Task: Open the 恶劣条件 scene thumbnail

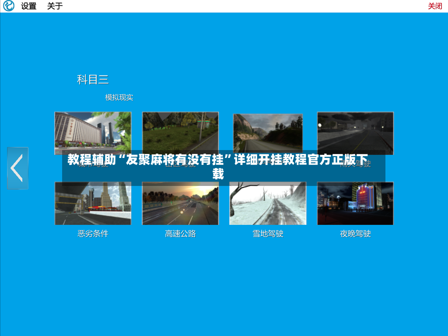Action: [93, 203]
